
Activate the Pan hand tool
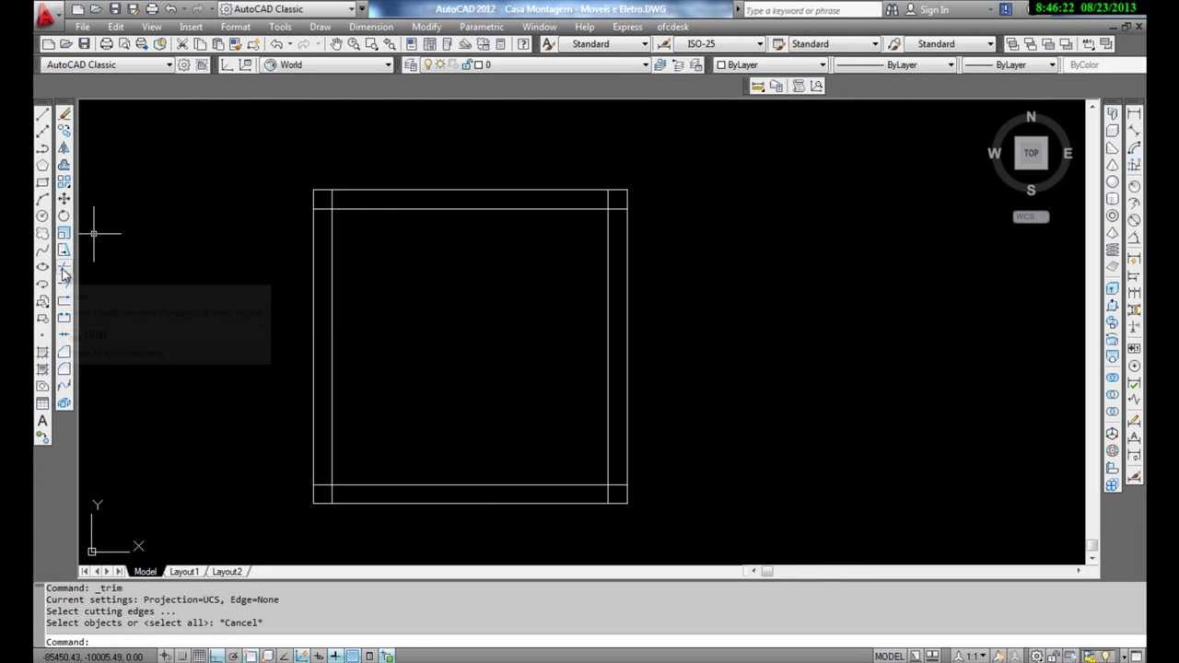pyautogui.click(x=336, y=44)
